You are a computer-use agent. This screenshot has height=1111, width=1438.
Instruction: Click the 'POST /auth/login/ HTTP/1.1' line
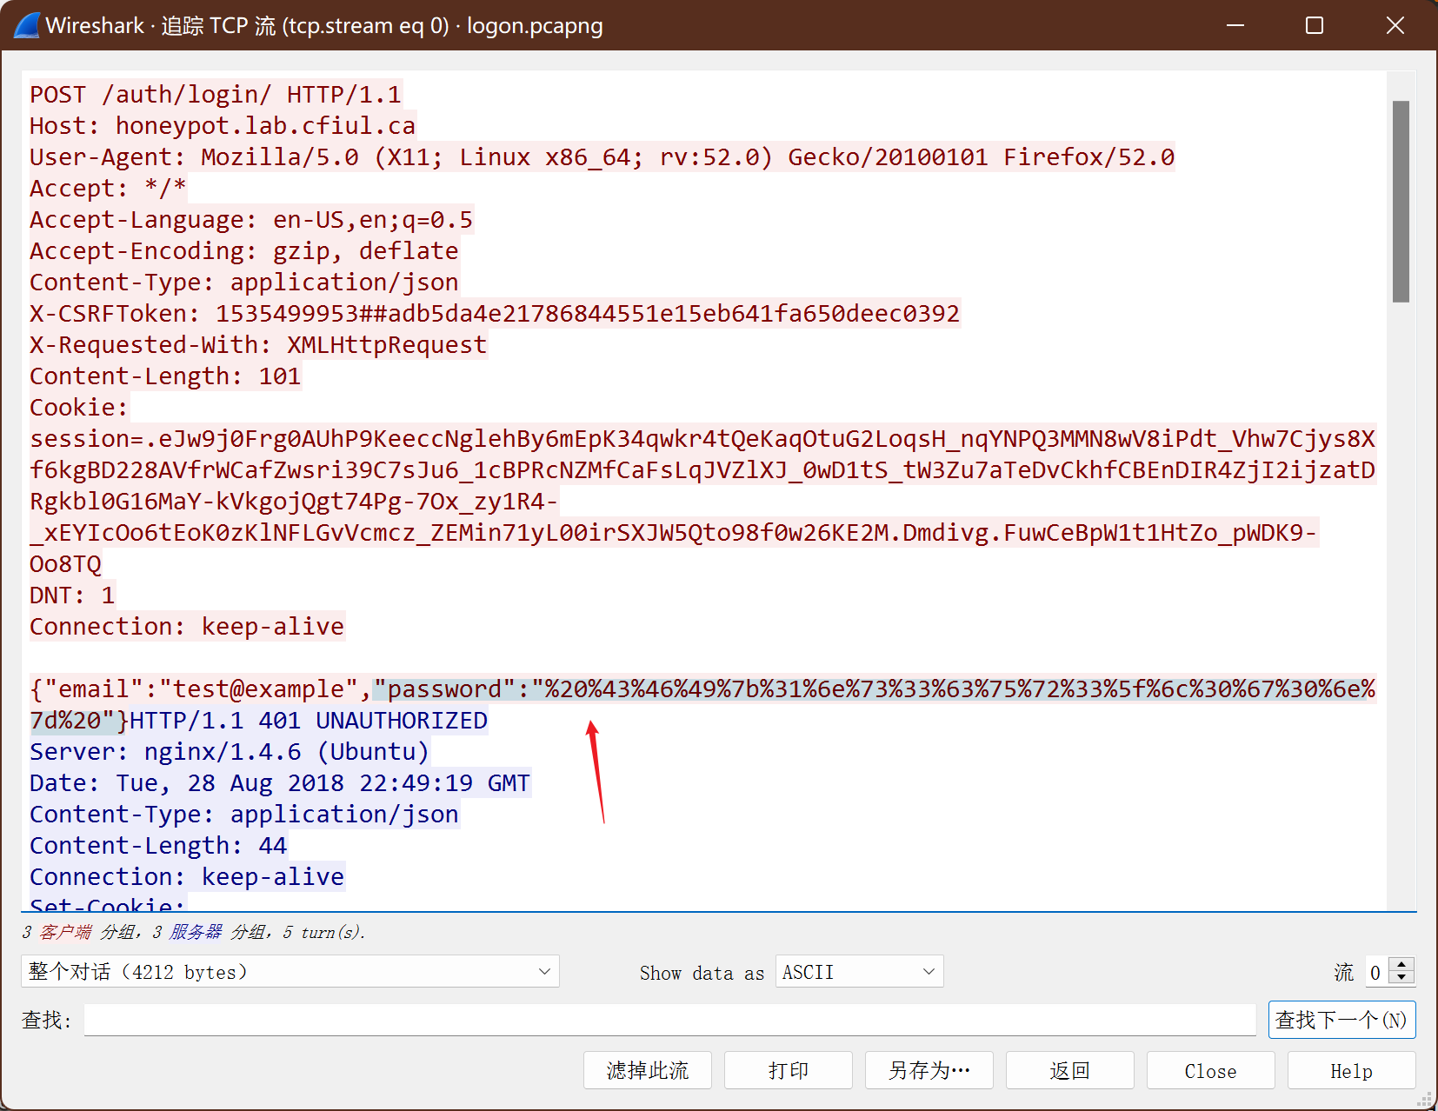click(216, 94)
